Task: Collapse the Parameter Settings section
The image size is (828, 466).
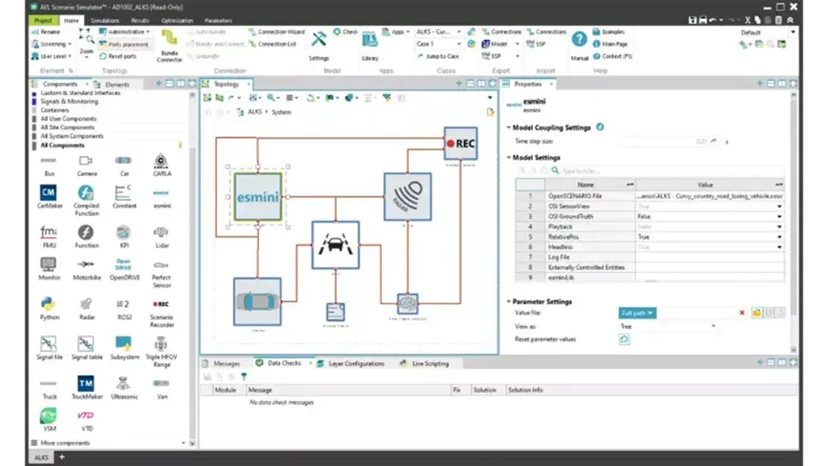Action: pos(509,301)
